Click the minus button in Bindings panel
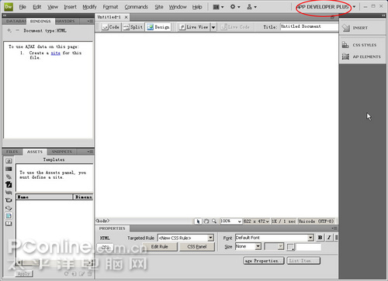 click(17, 30)
